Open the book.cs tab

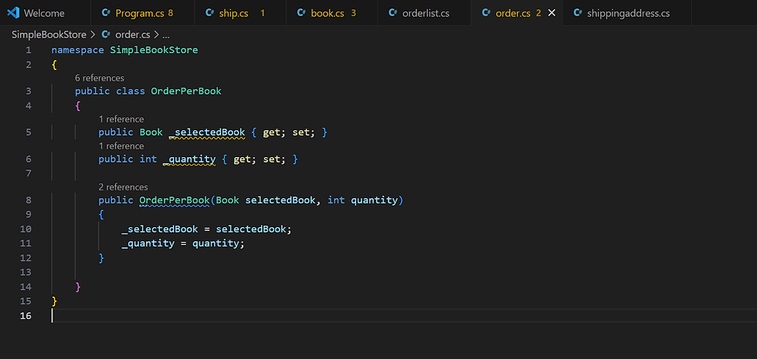click(328, 13)
